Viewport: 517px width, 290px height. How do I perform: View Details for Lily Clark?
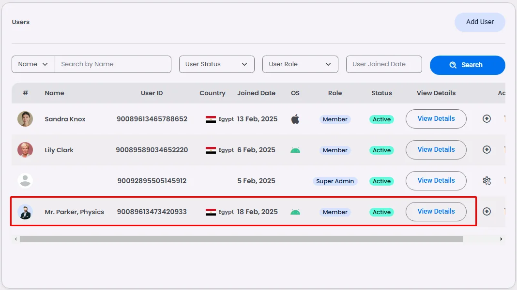click(436, 150)
